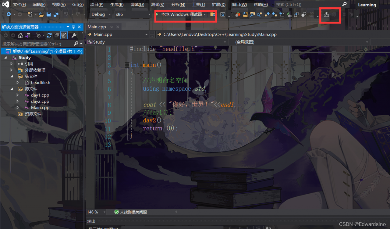Click the comment-out selected lines icon
The image size is (390, 229).
344,14
